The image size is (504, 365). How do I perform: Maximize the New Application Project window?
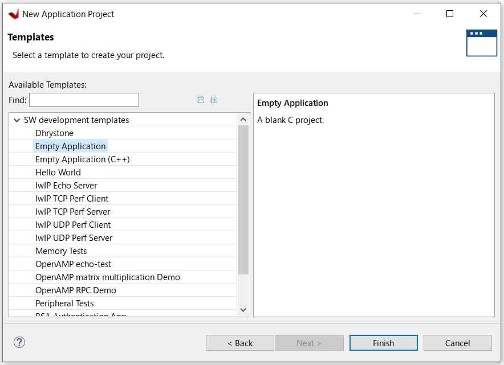click(450, 14)
